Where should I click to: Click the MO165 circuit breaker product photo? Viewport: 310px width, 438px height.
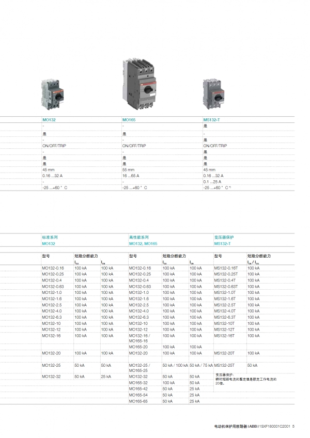point(139,84)
